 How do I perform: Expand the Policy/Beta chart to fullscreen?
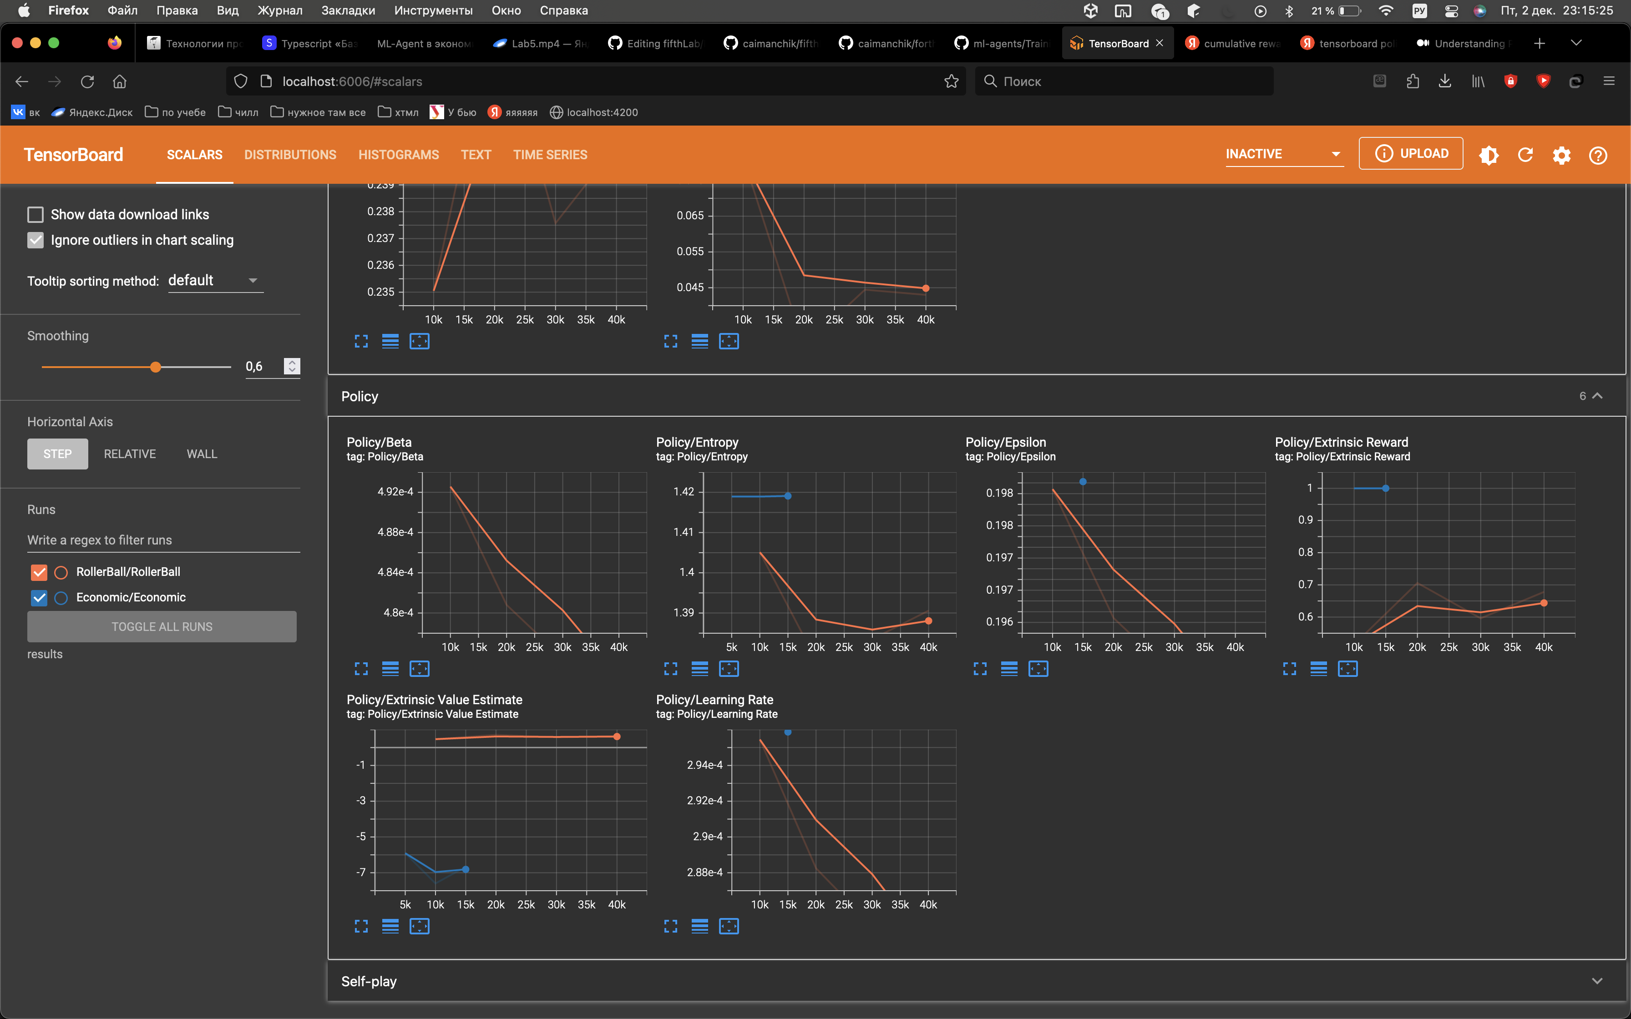361,669
